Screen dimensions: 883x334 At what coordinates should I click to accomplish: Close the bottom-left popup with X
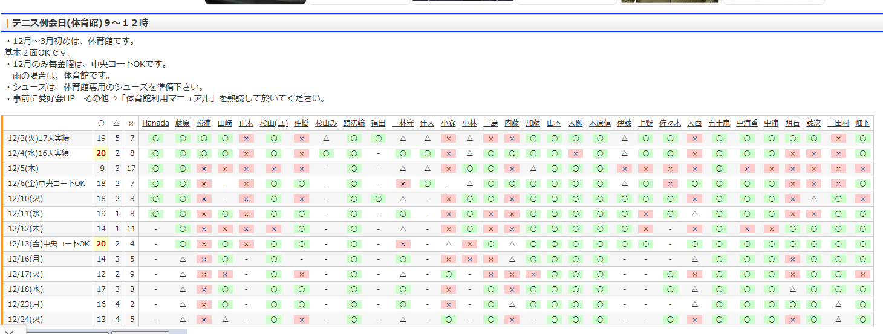8,331
